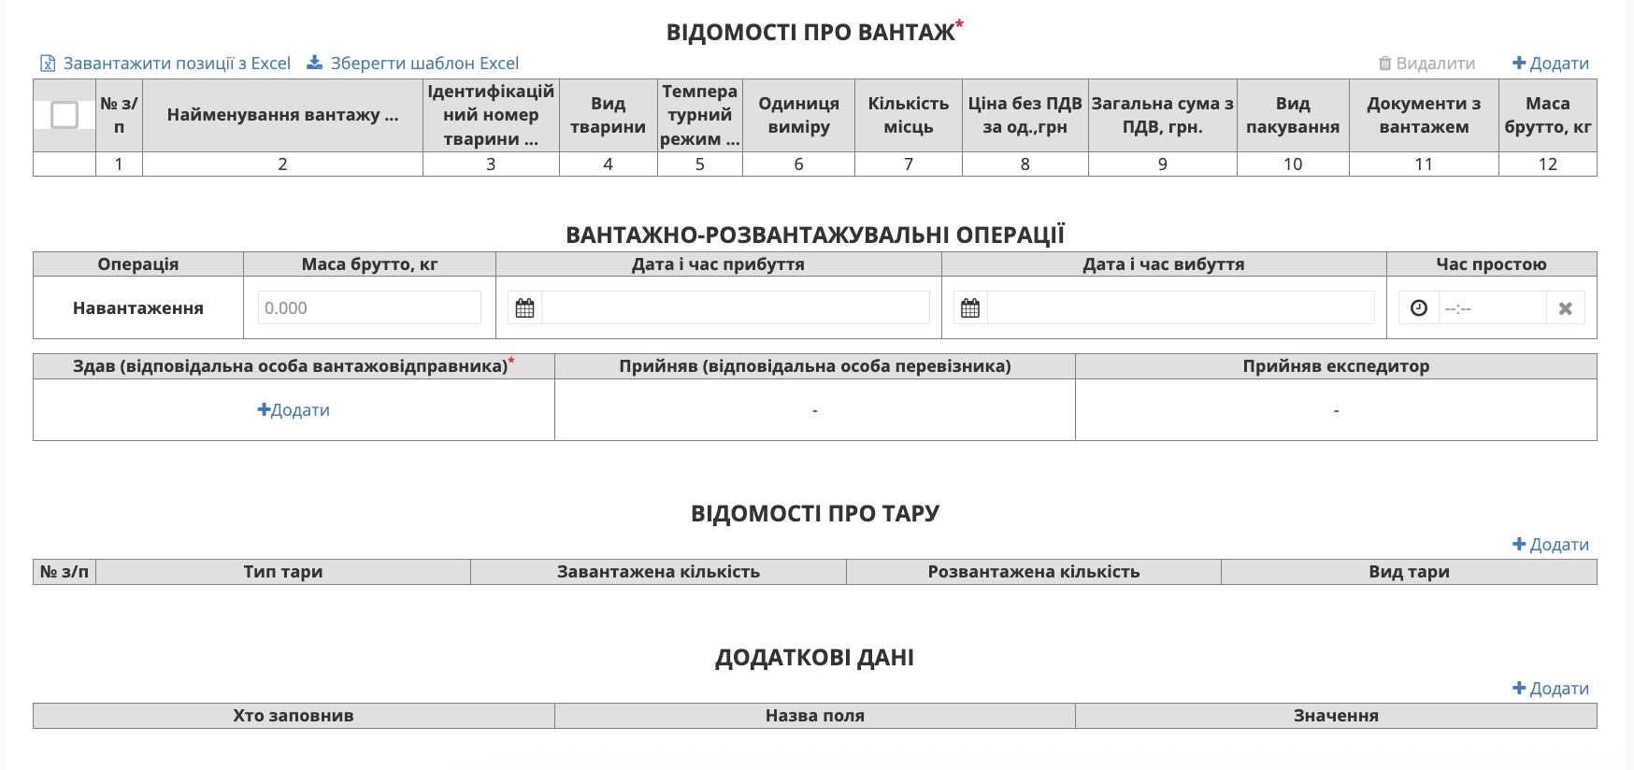Click 'Зберегти шаблон Excel' link
1634x770 pixels.
pos(413,64)
